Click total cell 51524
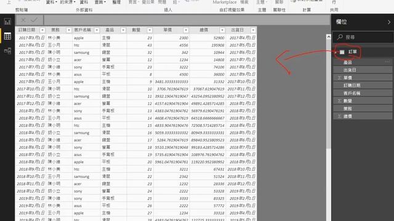This screenshot has height=221, width=394. pyautogui.click(x=208, y=176)
